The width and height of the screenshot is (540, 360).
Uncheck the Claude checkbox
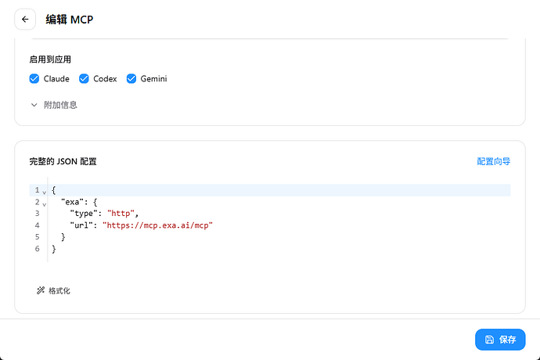coord(34,79)
